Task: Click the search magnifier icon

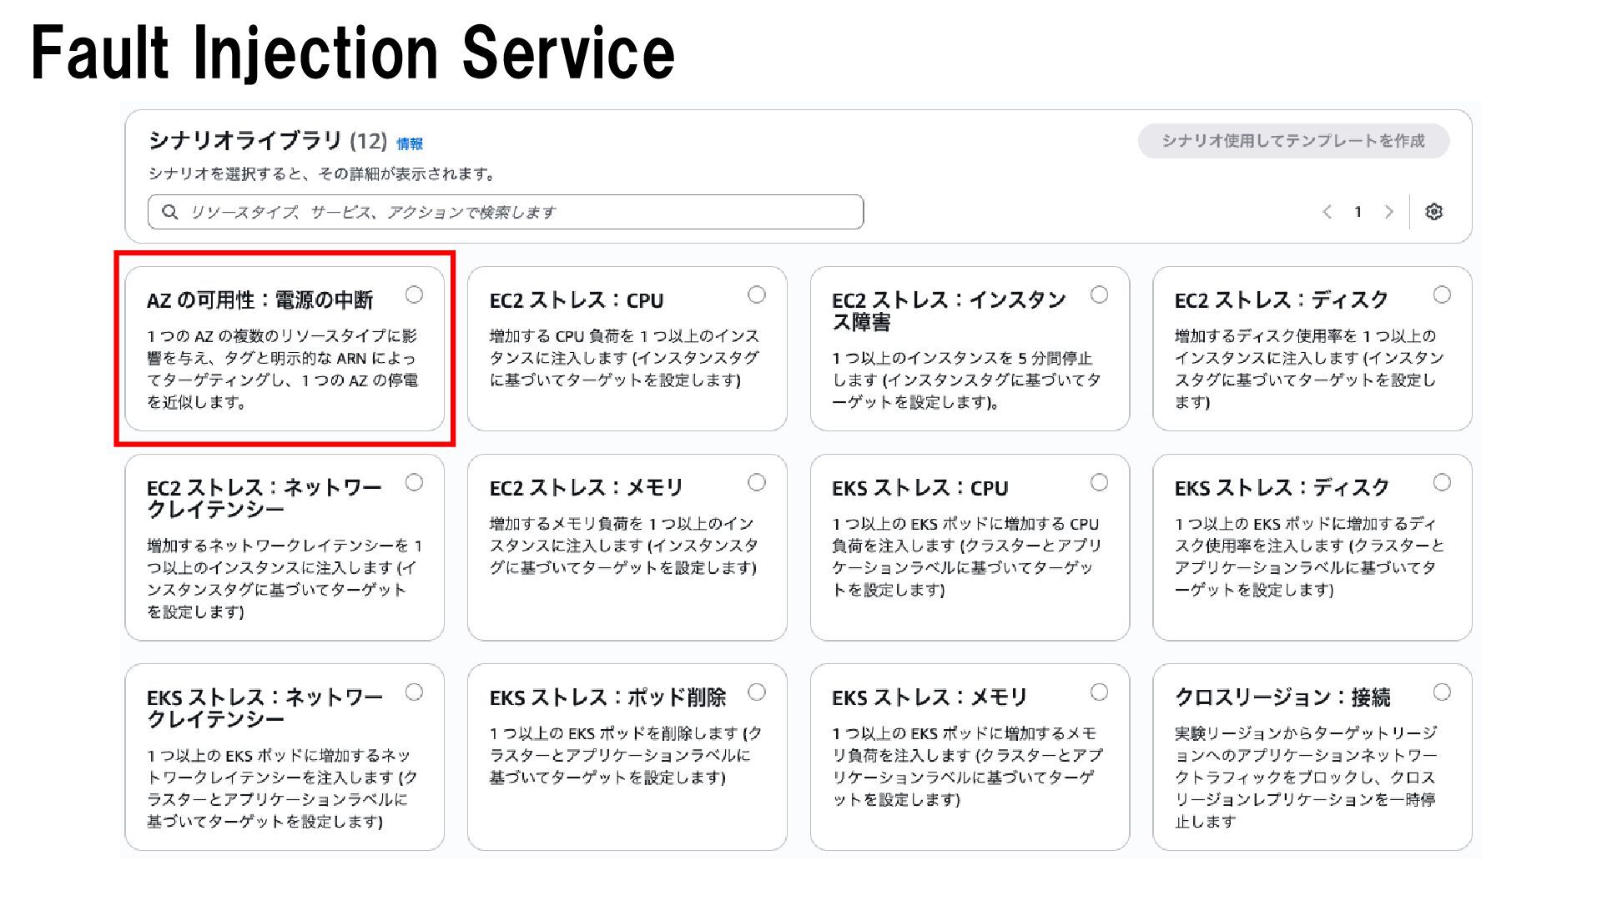Action: (x=170, y=212)
